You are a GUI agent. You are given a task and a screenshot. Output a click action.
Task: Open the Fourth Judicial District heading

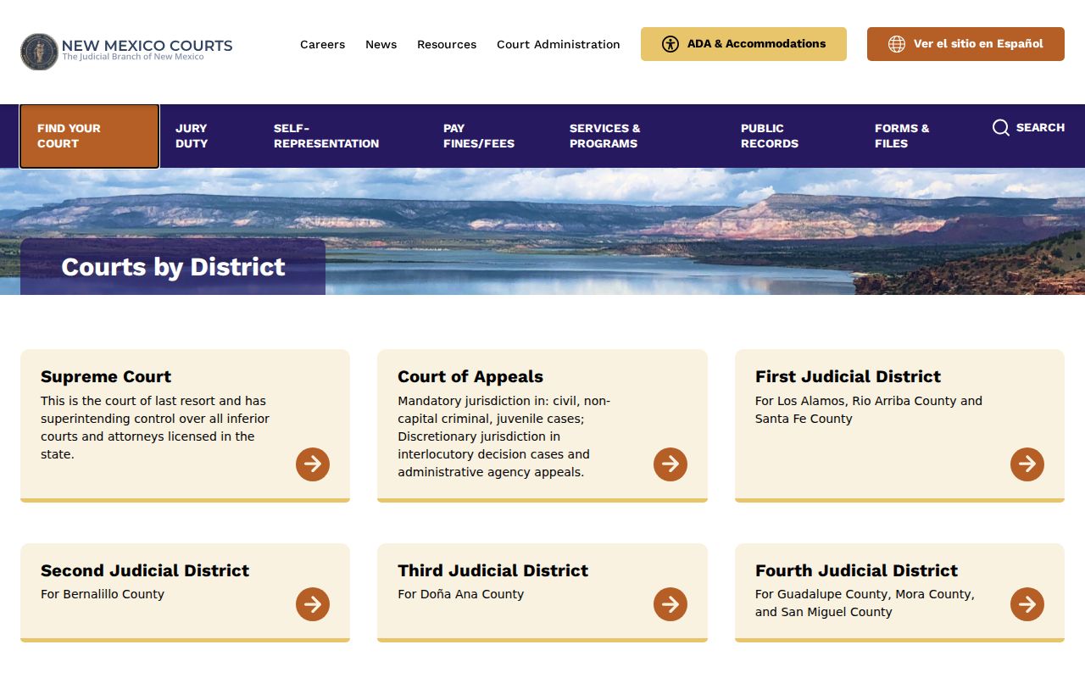pyautogui.click(x=856, y=571)
